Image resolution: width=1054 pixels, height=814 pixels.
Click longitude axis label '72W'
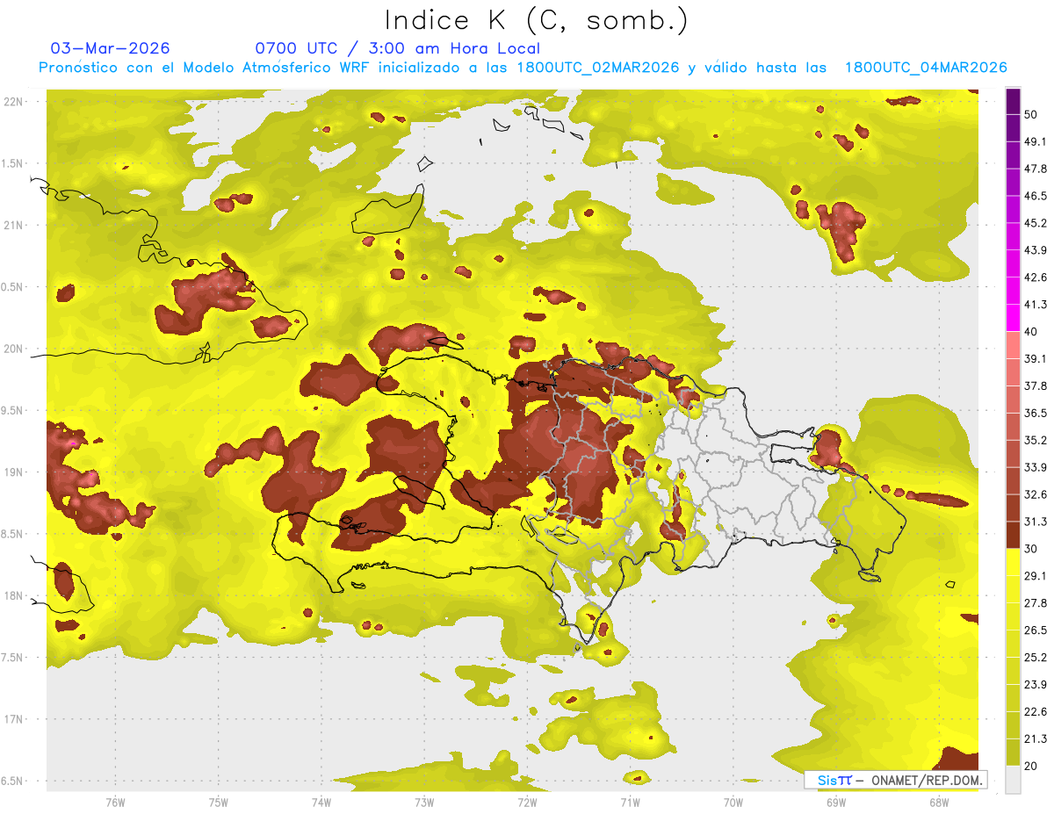[527, 802]
